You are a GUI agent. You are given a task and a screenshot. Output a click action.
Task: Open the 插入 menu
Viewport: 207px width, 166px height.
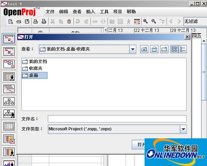90,11
